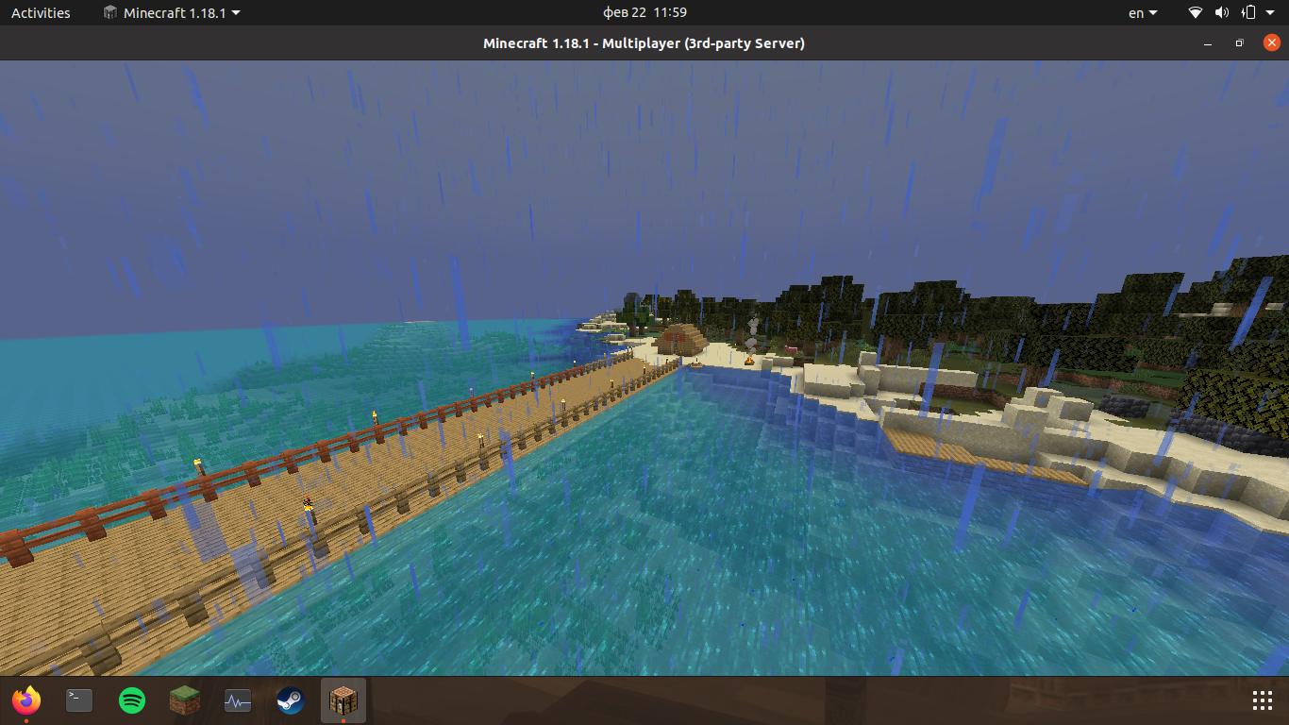Select the running Minecraft crafting table icon
Screen dimensions: 1289x725
(x=343, y=700)
